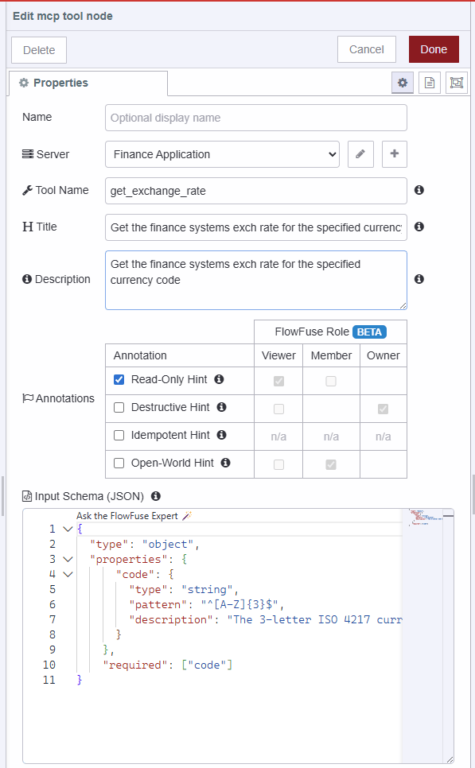Cancel editing the mcp tool node

coord(366,48)
